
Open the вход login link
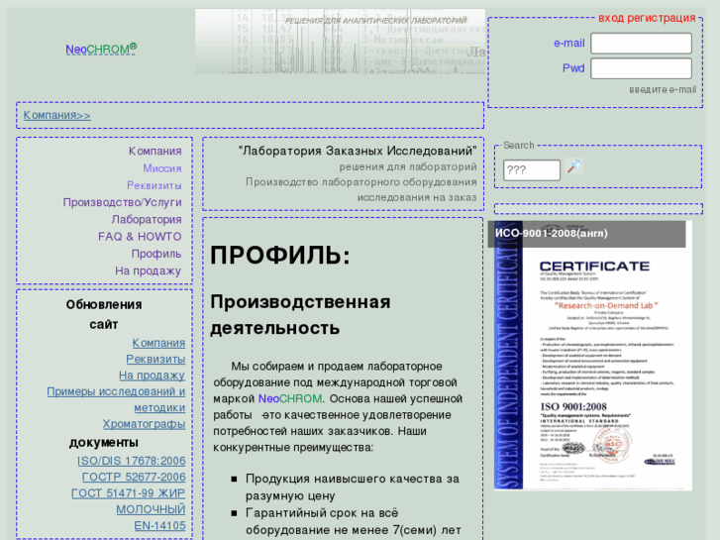pyautogui.click(x=611, y=18)
